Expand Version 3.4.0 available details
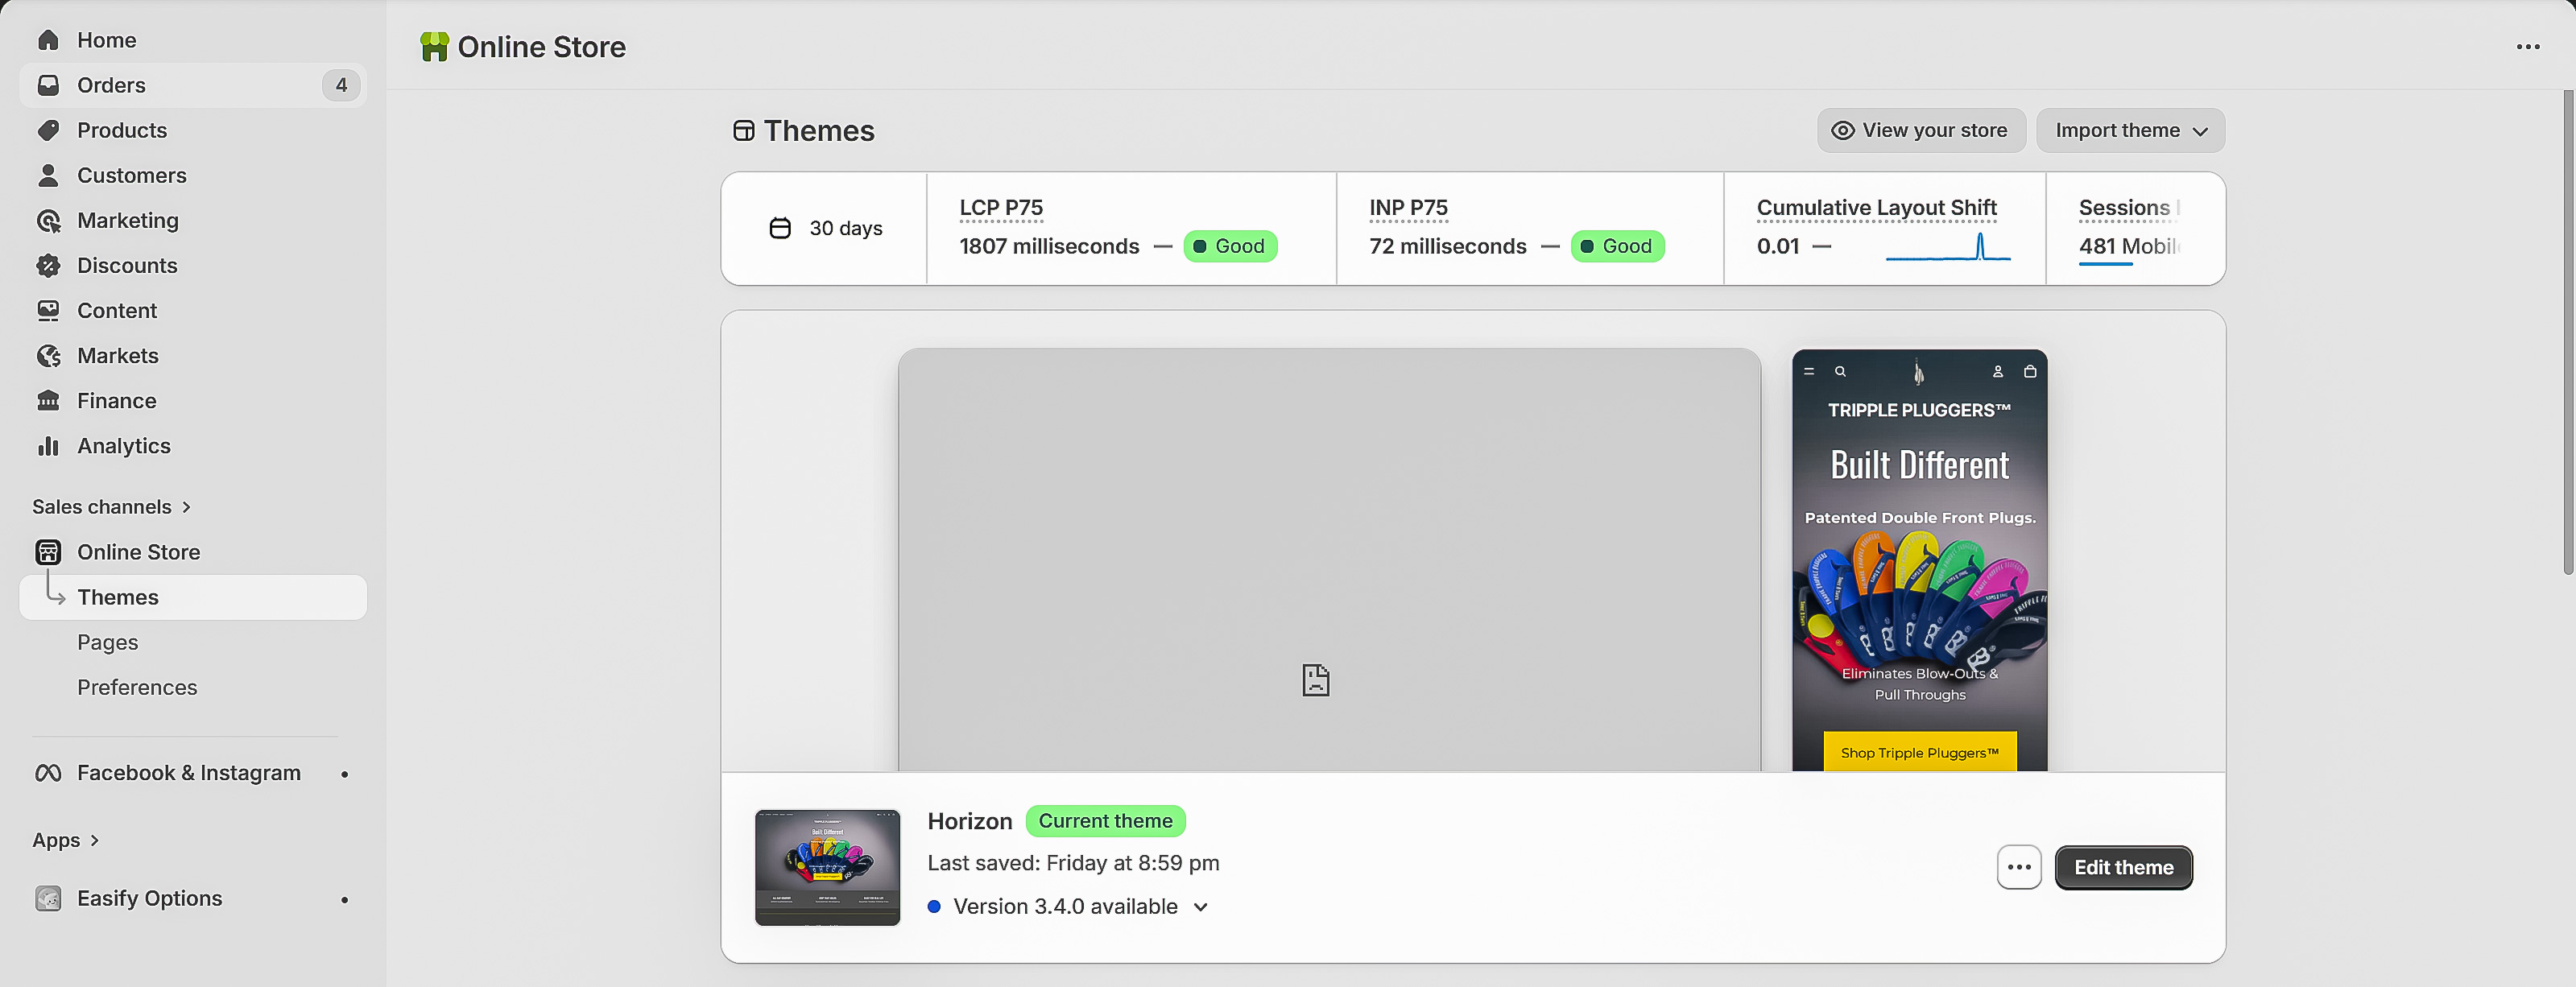Viewport: 2576px width, 987px height. tap(1201, 907)
